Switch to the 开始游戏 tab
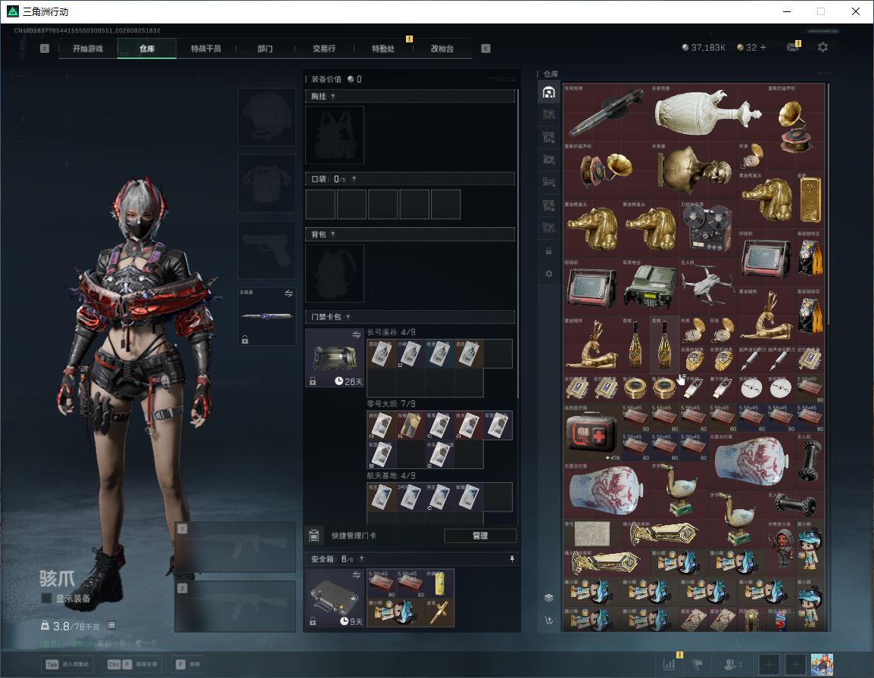This screenshot has height=678, width=874. 88,48
